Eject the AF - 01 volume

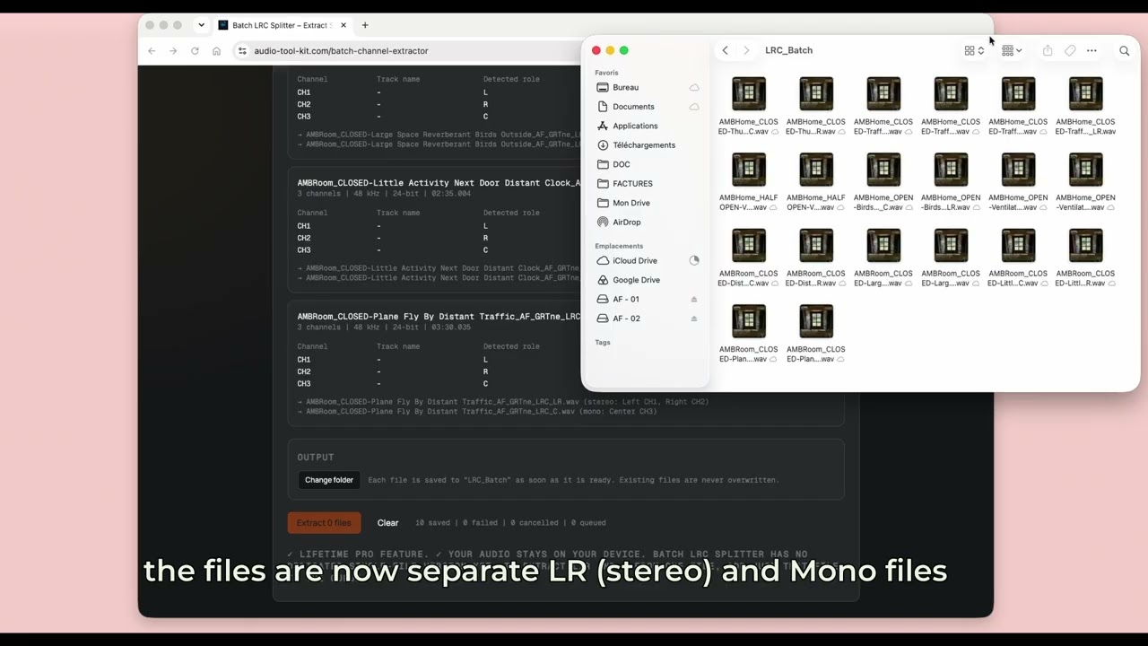(693, 300)
